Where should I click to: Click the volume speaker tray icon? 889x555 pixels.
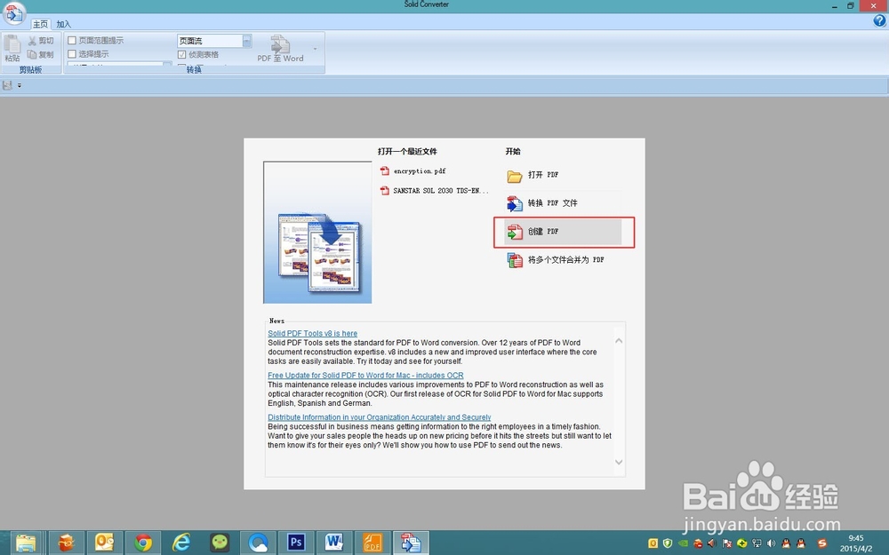click(771, 543)
